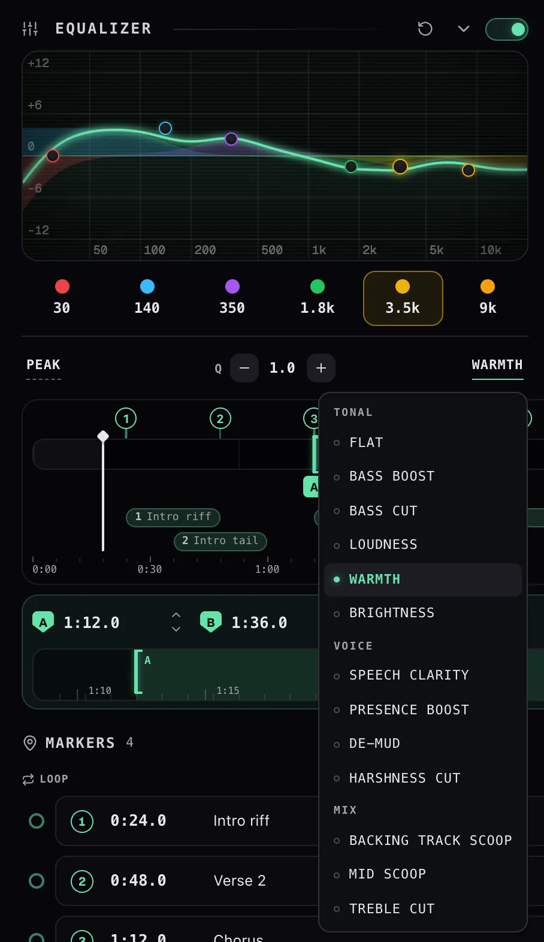This screenshot has width=544, height=942.
Task: Open the PEAK filter type selector
Action: [x=44, y=366]
